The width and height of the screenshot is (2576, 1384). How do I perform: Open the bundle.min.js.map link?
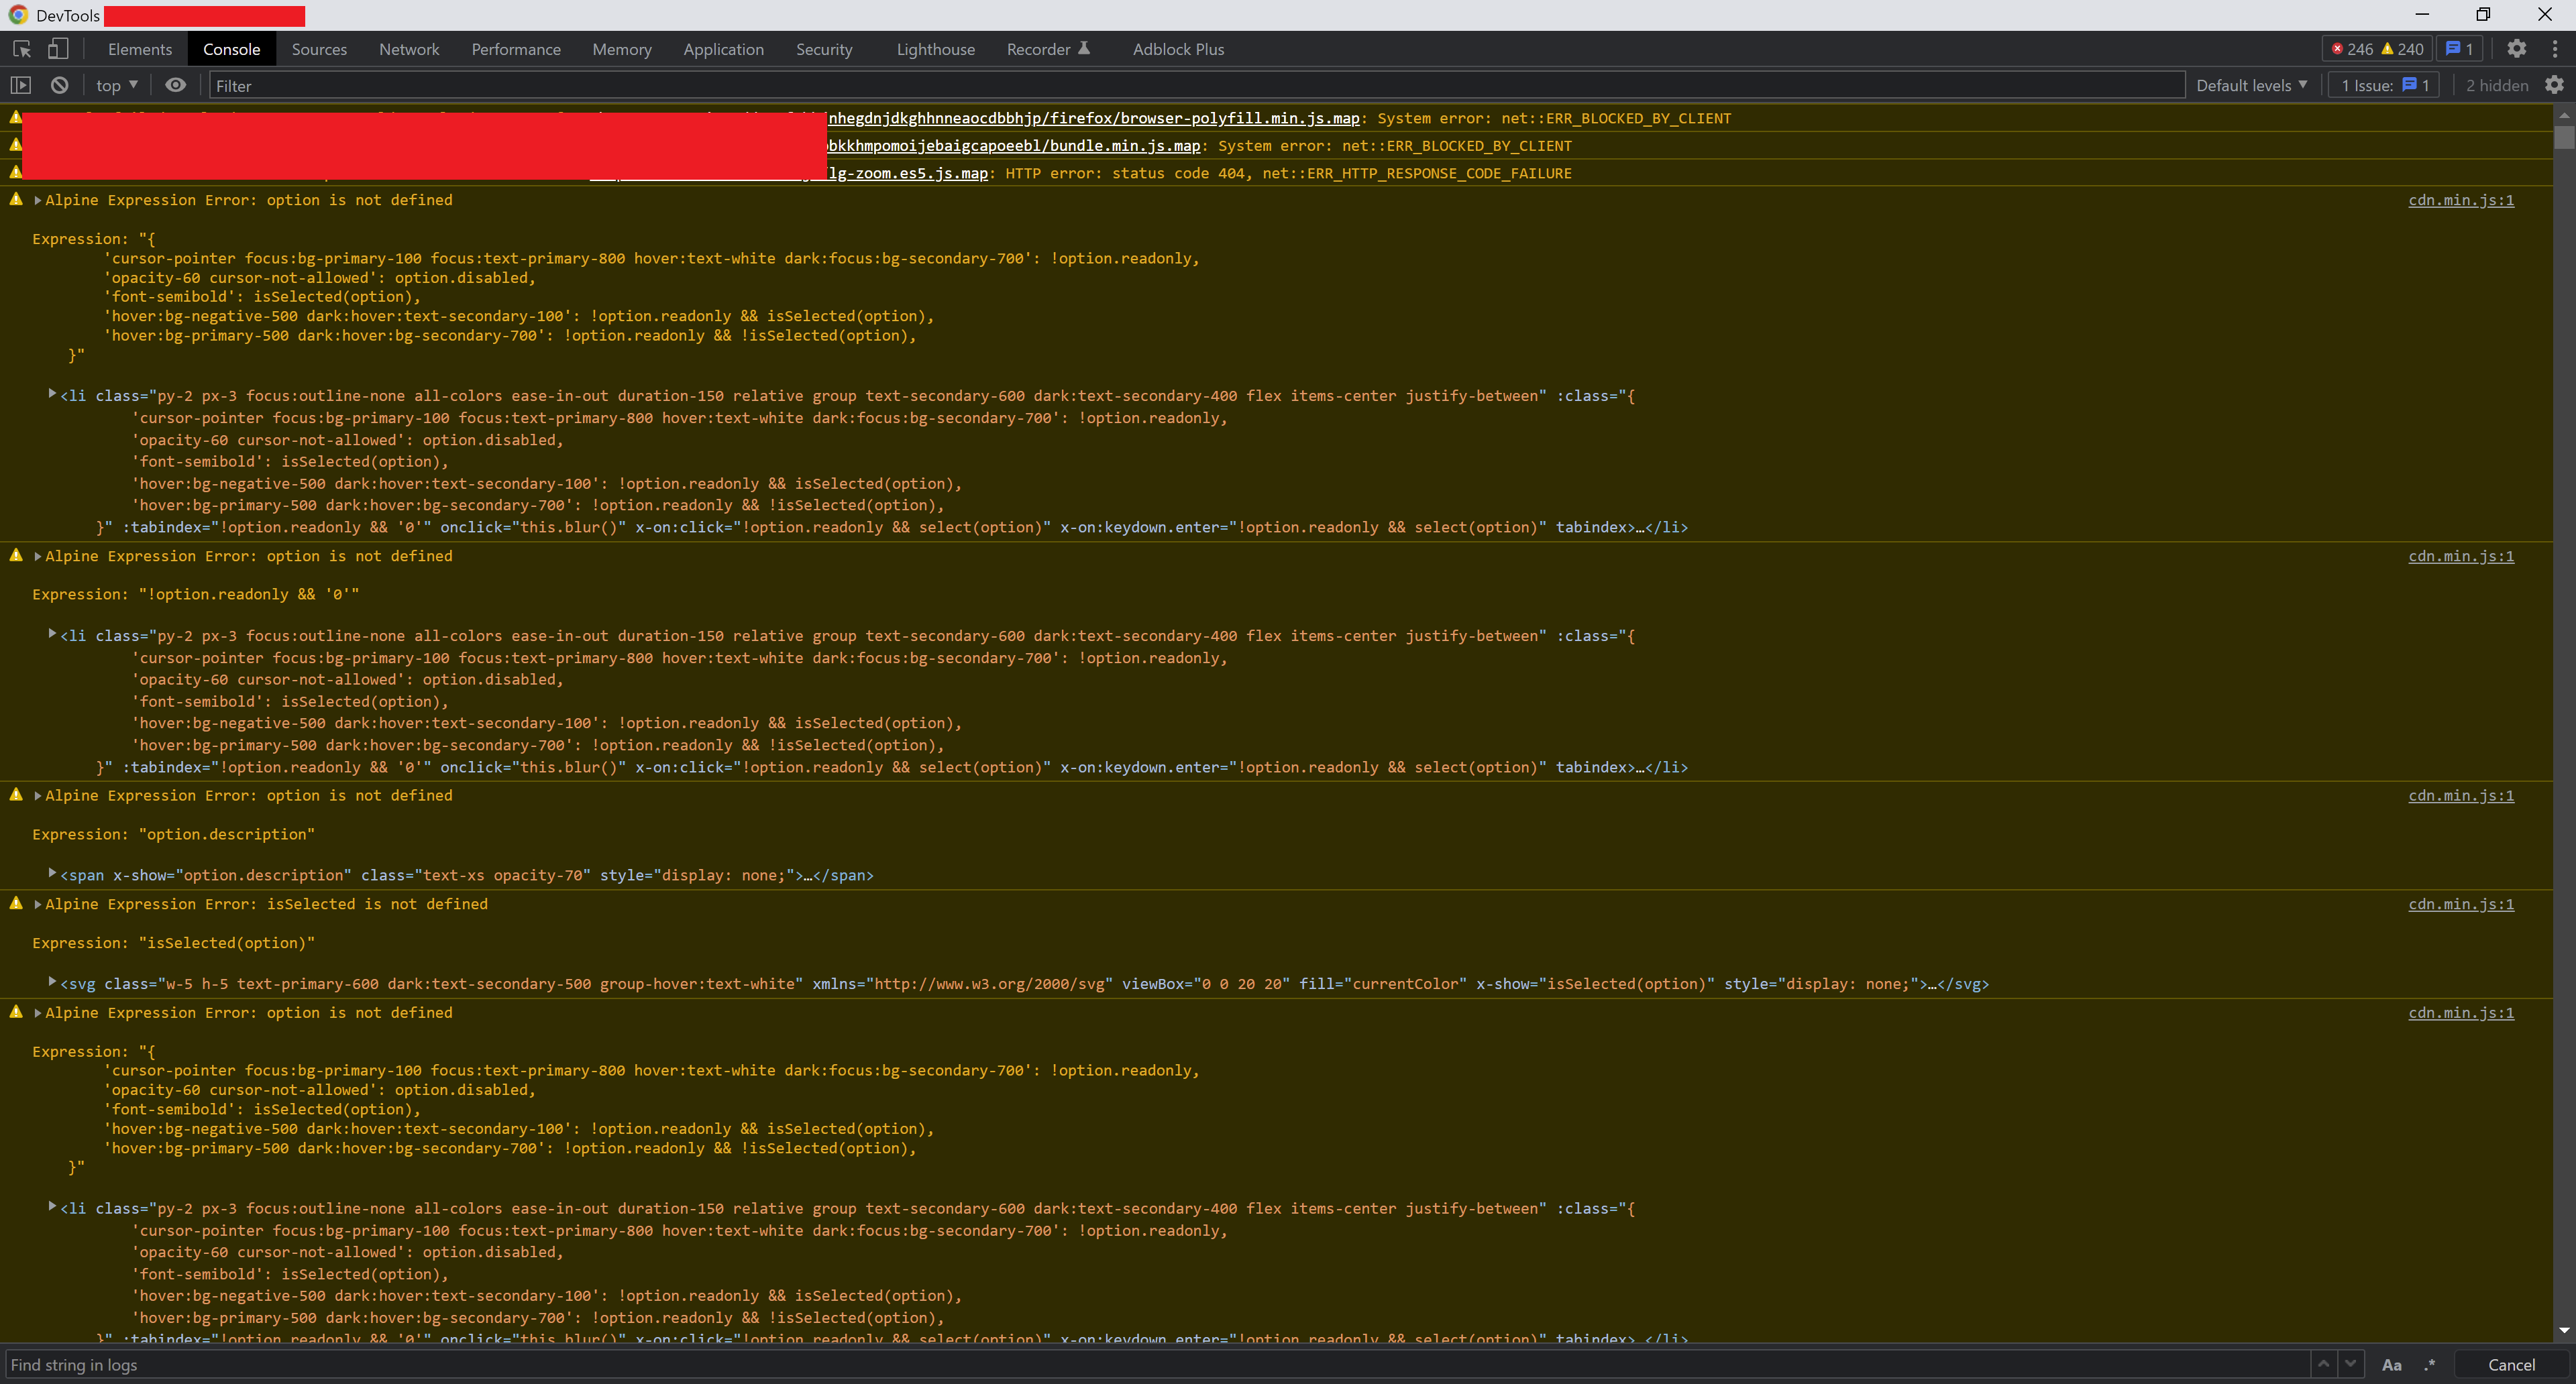click(1014, 146)
